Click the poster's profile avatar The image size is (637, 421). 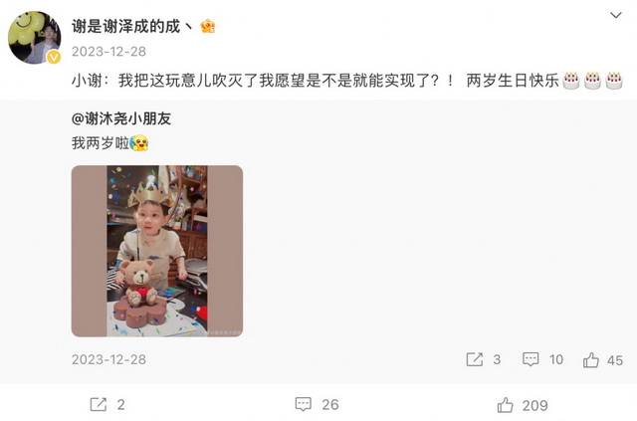35,38
